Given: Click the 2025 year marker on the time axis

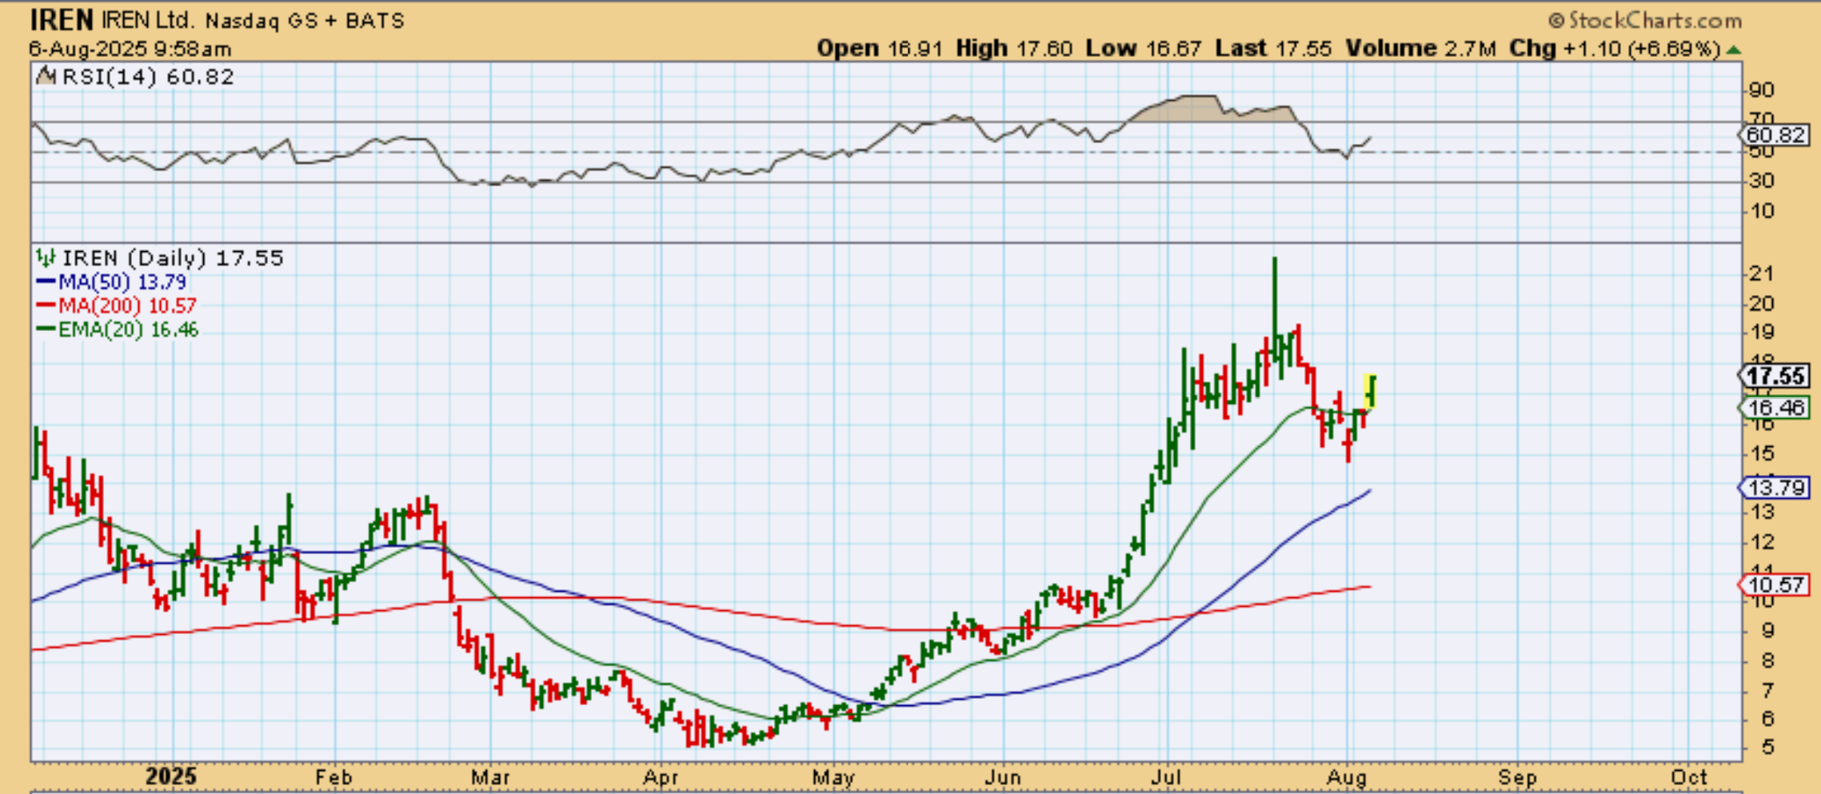Looking at the screenshot, I should (x=170, y=776).
